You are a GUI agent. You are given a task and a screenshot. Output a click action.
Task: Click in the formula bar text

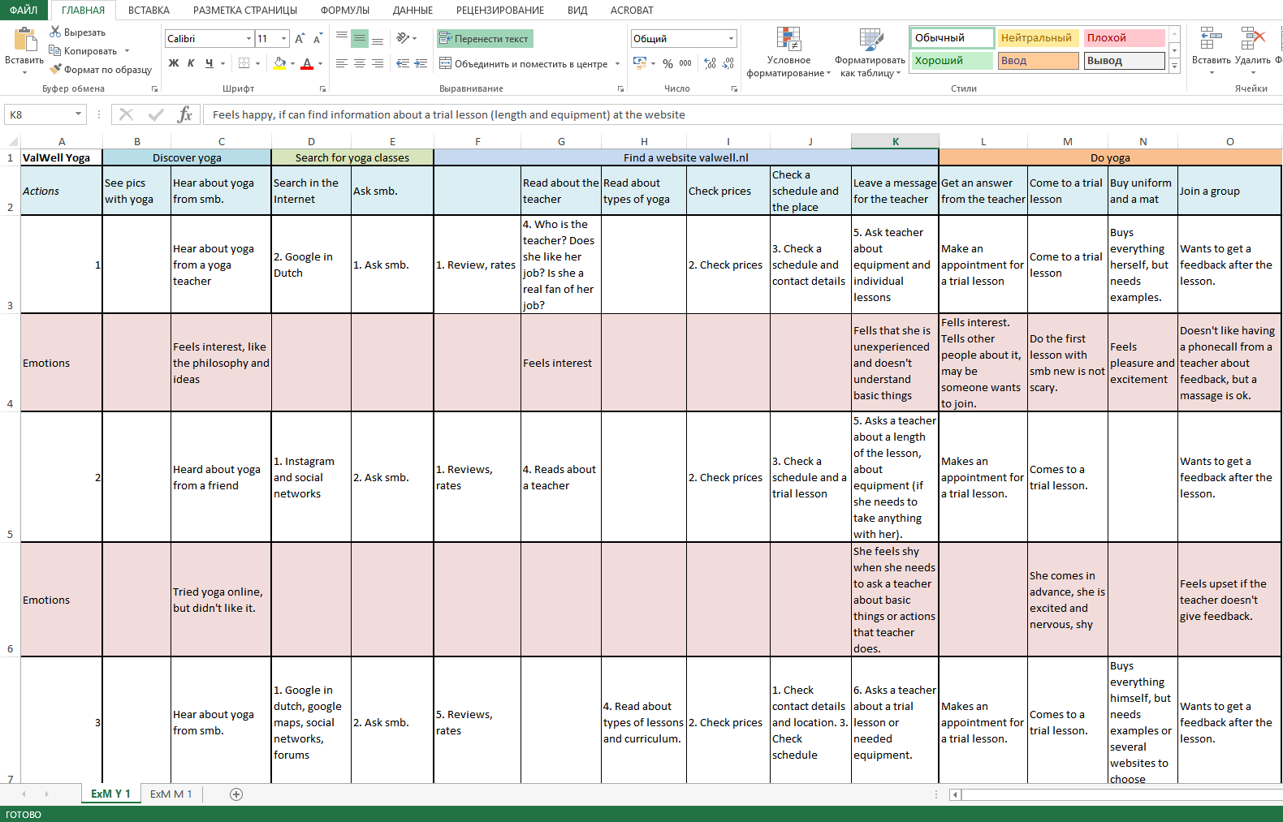coord(448,114)
